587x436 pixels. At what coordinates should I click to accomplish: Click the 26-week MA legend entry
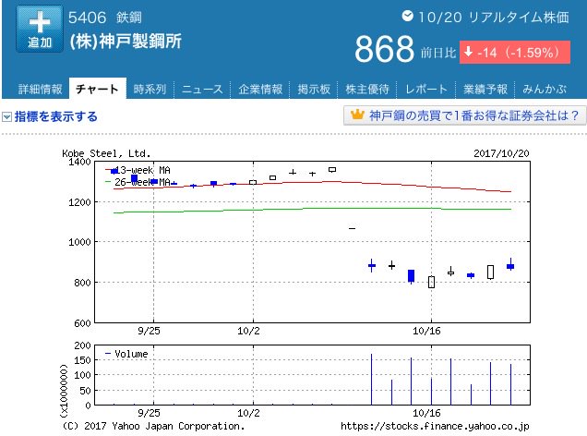tap(138, 182)
